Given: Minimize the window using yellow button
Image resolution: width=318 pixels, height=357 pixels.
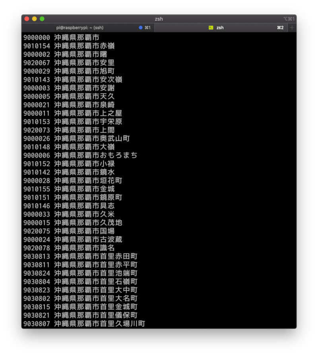Looking at the screenshot, I should tap(35, 19).
